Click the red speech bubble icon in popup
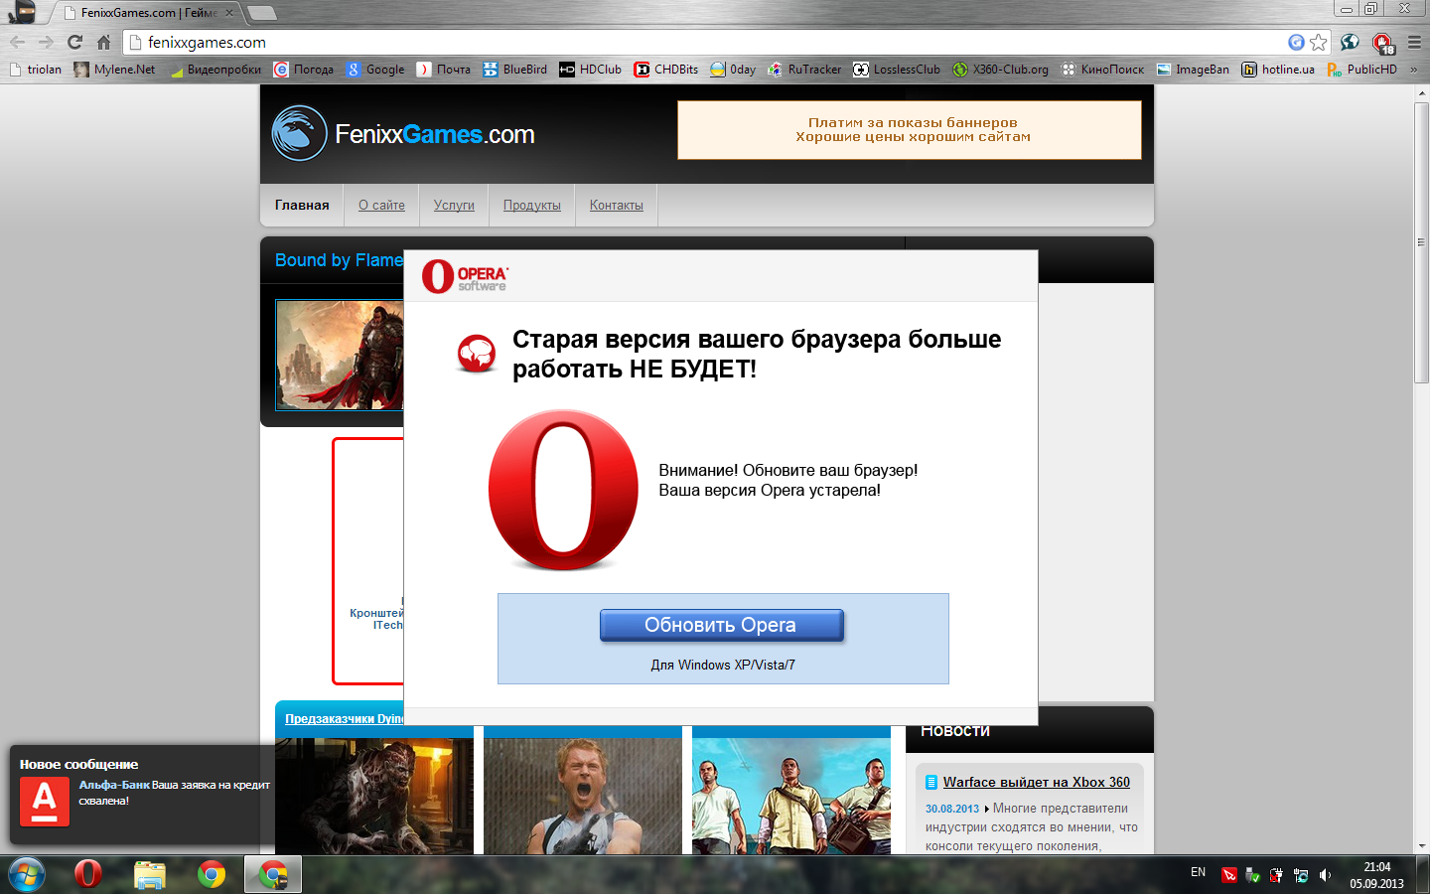This screenshot has height=894, width=1430. (x=477, y=353)
